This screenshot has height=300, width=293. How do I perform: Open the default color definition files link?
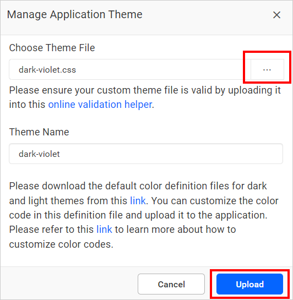point(138,201)
